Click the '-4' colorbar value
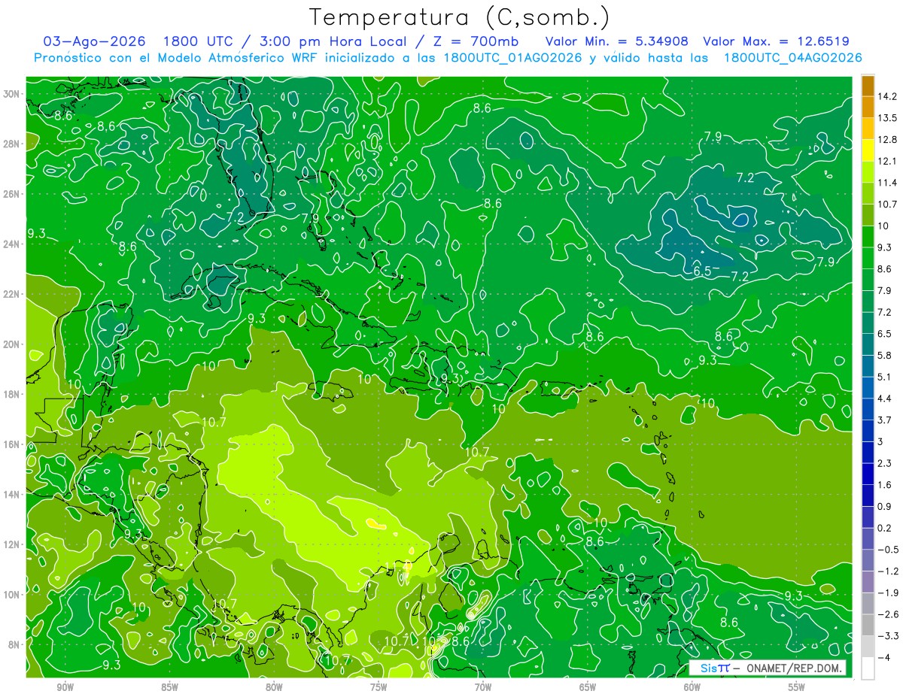The width and height of the screenshot is (903, 697). (x=883, y=658)
